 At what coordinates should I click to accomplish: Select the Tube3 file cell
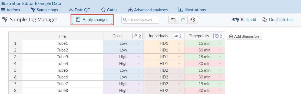62,57
